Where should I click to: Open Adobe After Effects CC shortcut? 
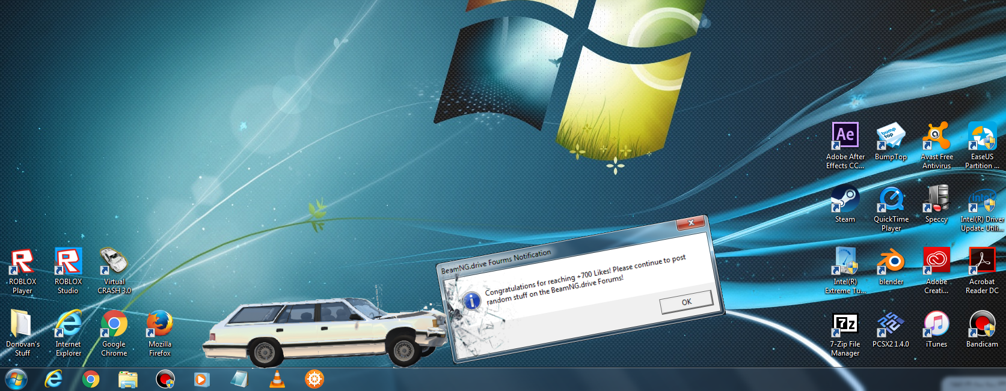(x=845, y=146)
